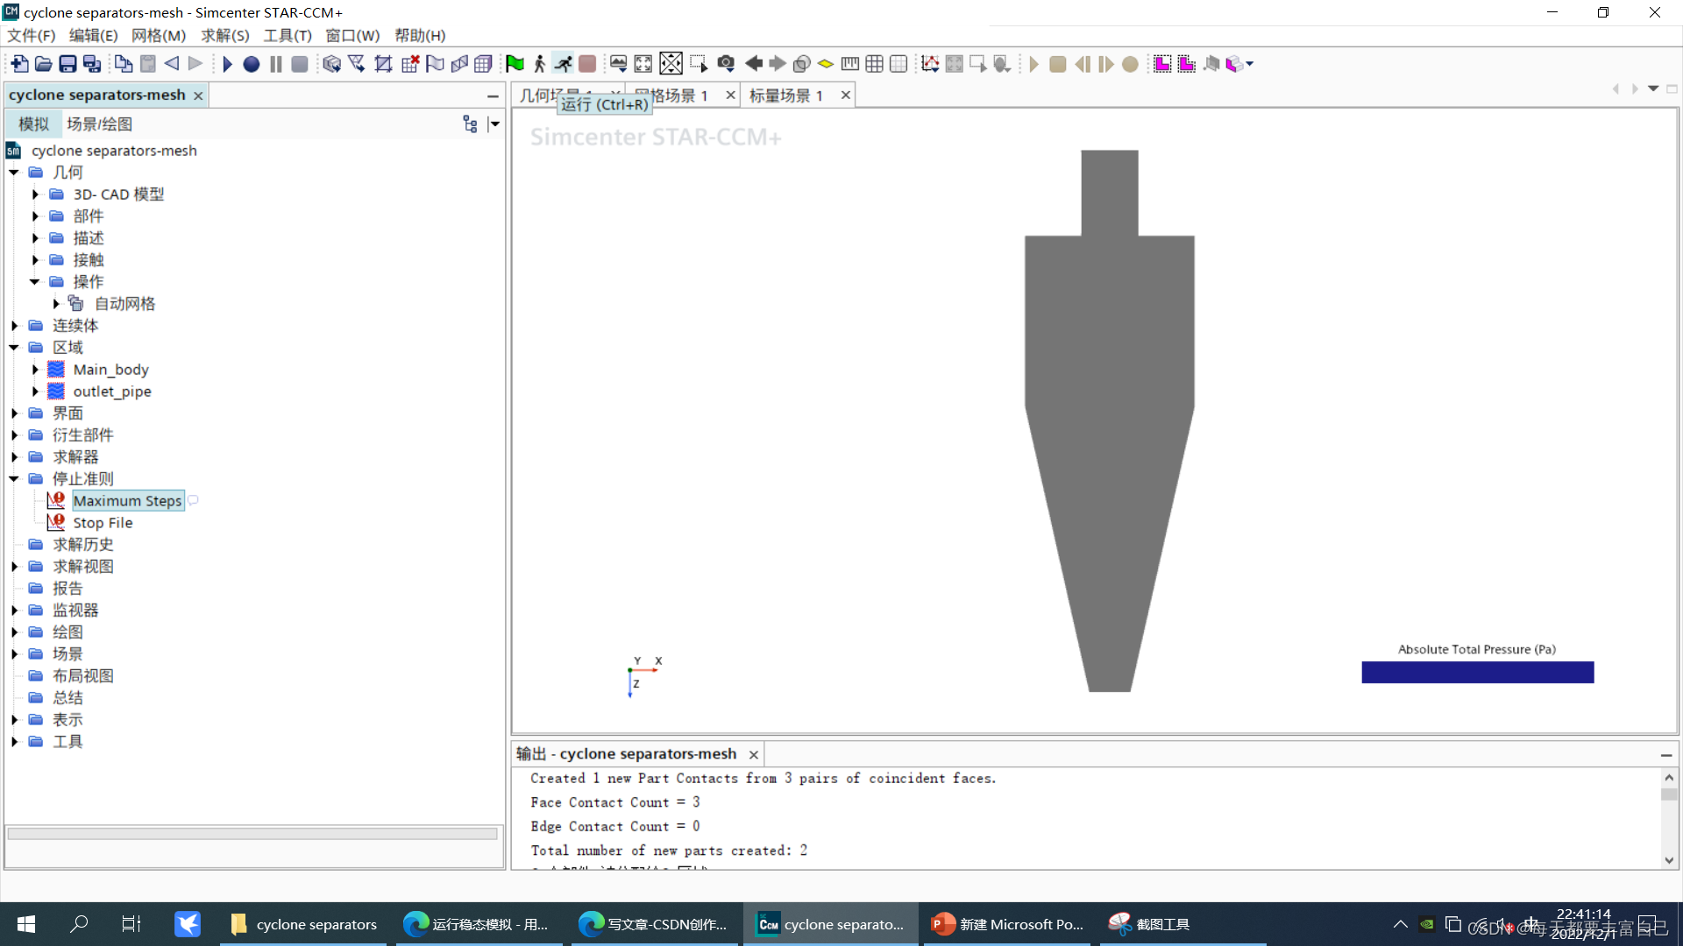Click the Run simulation (running man) icon
Screen dimensions: 1683x946
564,64
